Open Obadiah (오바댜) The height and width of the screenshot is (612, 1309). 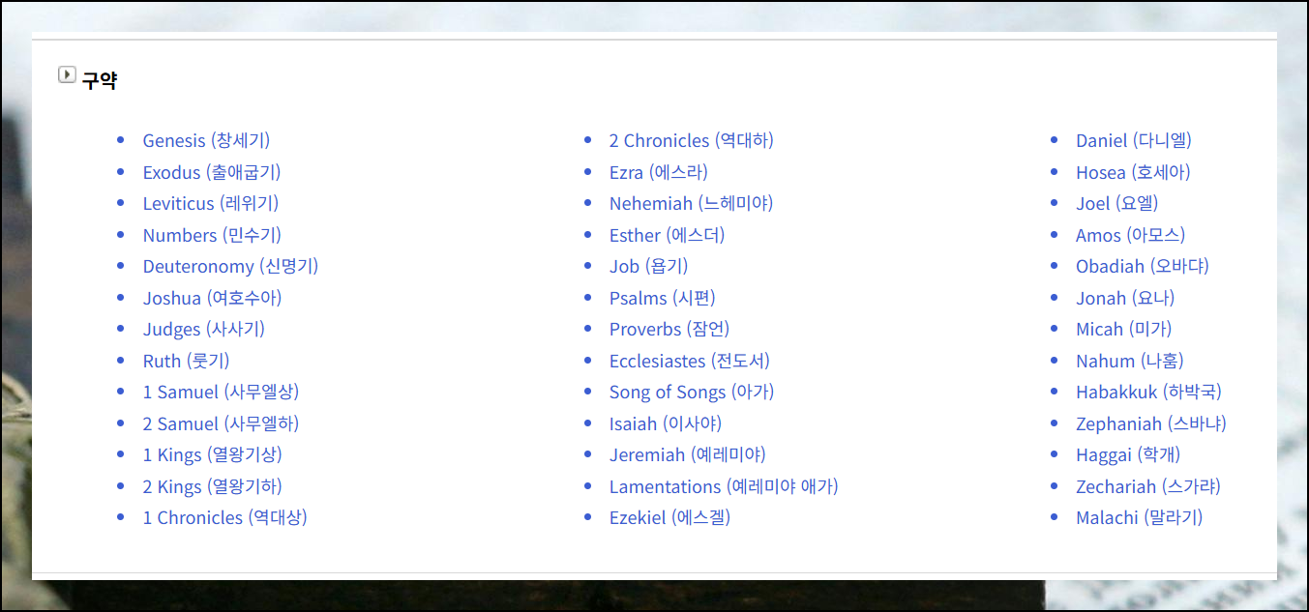tap(1143, 266)
